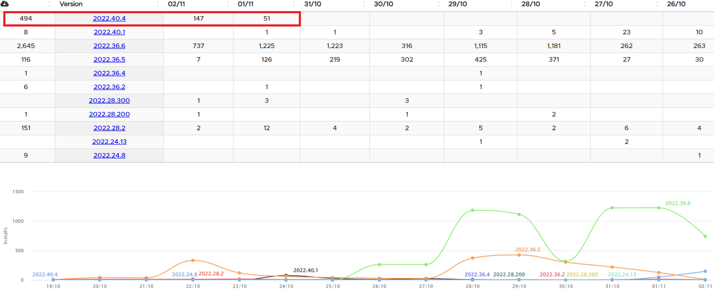
Task: Click the orange data point peak at 22/10
Action: pos(193,260)
